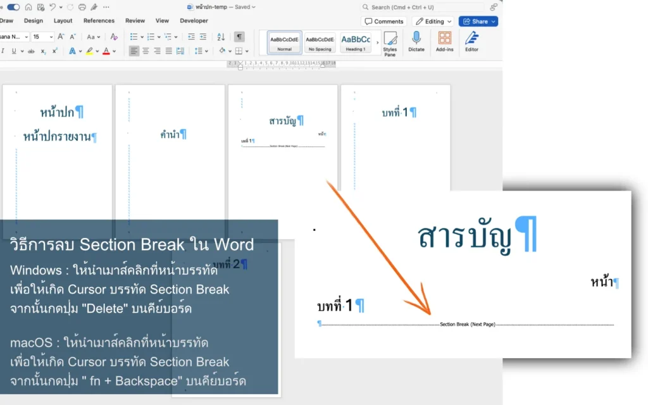
Task: Insert a numbered list
Action: [151, 37]
